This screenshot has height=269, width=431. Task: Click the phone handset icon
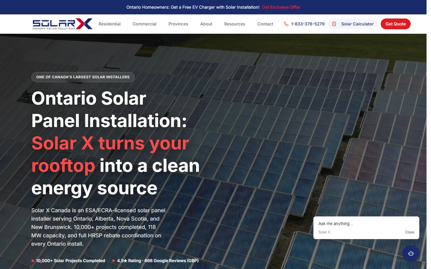[x=286, y=24]
